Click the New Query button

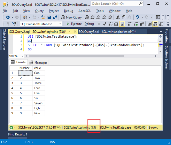[71, 17]
